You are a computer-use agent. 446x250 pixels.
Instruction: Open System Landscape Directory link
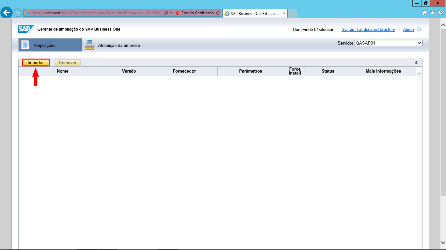(x=368, y=29)
